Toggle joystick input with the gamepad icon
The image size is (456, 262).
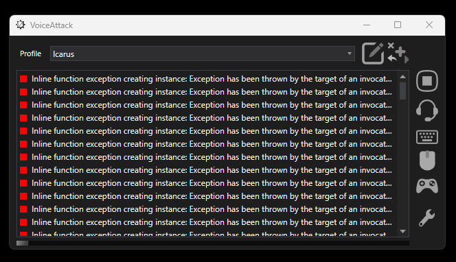click(427, 186)
